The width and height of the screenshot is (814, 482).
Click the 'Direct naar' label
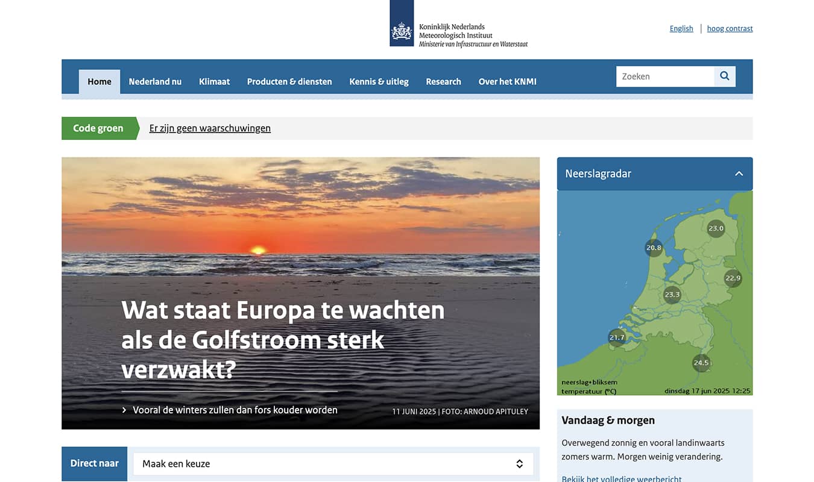[x=95, y=463]
